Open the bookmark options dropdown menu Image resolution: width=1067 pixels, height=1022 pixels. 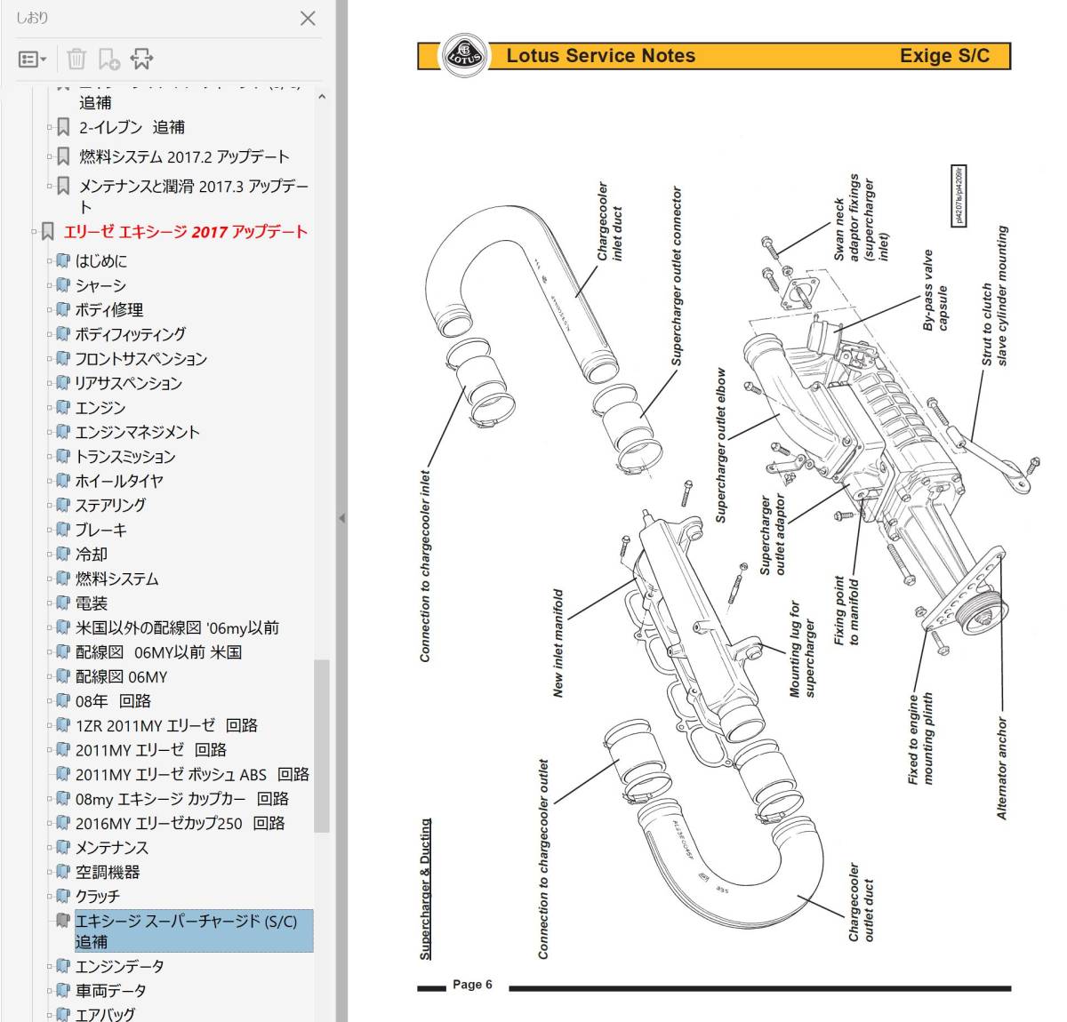point(33,60)
